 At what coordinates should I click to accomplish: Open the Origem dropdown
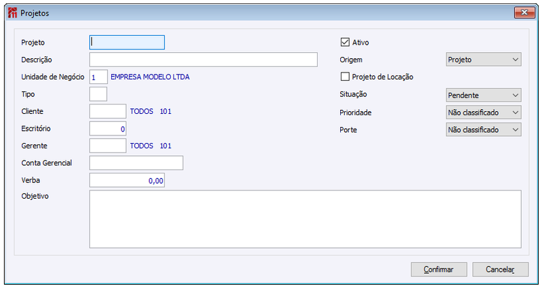tap(483, 60)
